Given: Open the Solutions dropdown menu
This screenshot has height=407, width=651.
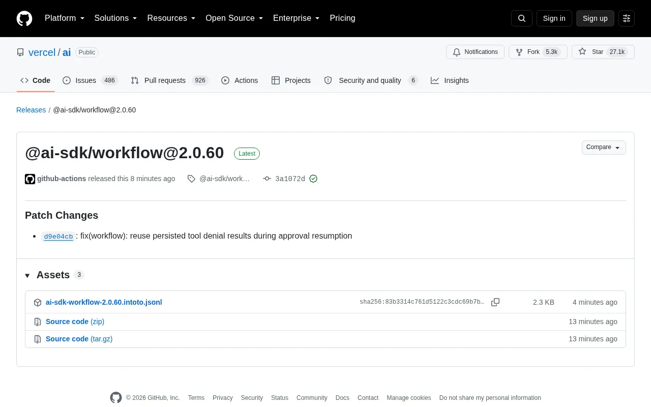Looking at the screenshot, I should click(116, 18).
